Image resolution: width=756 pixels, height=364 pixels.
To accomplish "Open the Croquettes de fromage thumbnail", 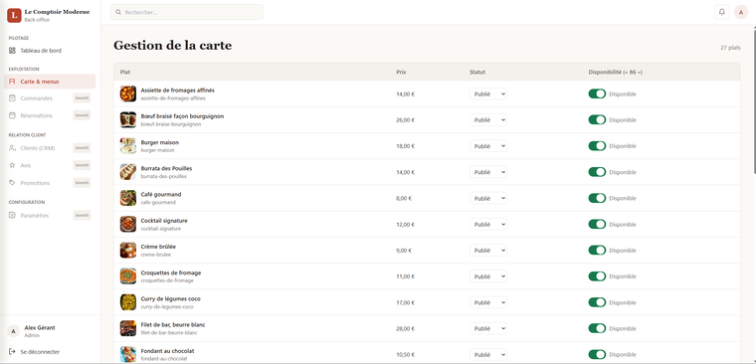I will (x=128, y=275).
